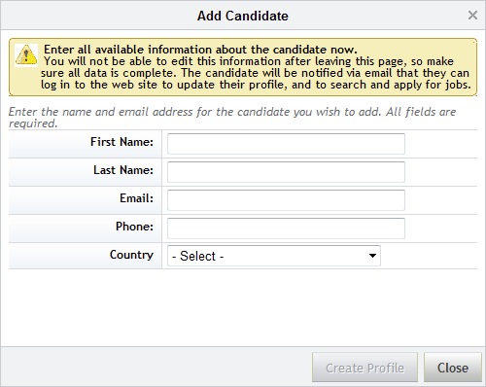Open the Country dropdown arrow
The height and width of the screenshot is (387, 486).
click(372, 256)
